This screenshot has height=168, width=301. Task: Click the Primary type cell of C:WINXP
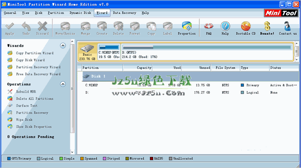250,85
